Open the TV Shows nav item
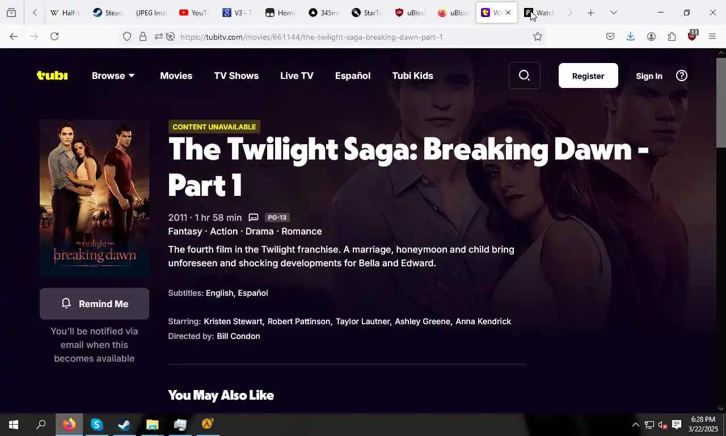The width and height of the screenshot is (726, 436). pos(236,76)
